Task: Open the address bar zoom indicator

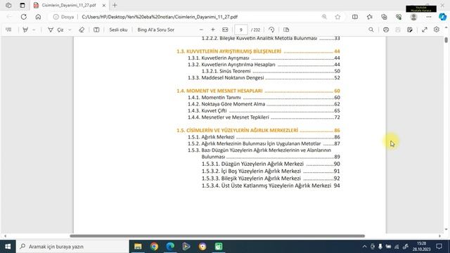Action: [x=324, y=17]
